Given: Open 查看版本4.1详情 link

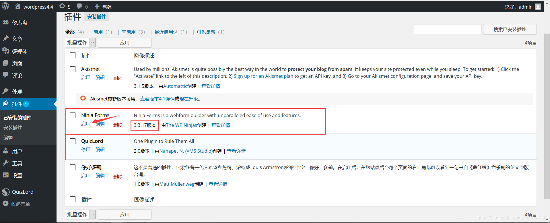Looking at the screenshot, I should (158, 99).
